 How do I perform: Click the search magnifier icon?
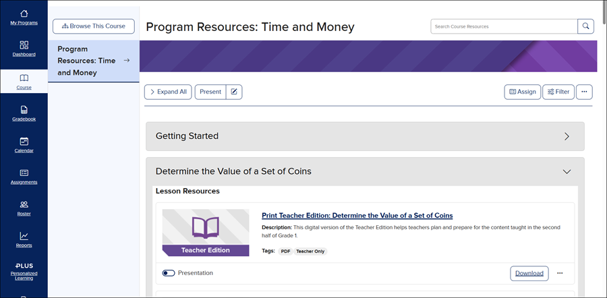tap(586, 26)
